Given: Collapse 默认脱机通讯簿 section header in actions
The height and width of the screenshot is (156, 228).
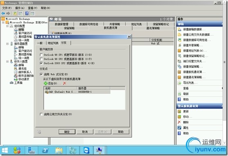Looking at the screenshot, I should coord(222,106).
